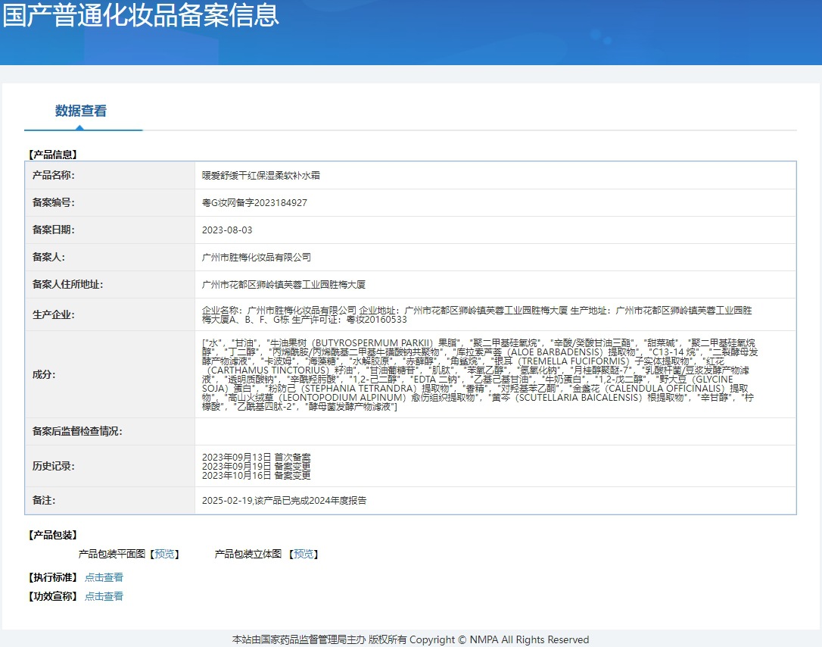
Task: Select remark 2025-02-19,该产品已完成2024年度报告
Action: pos(284,501)
